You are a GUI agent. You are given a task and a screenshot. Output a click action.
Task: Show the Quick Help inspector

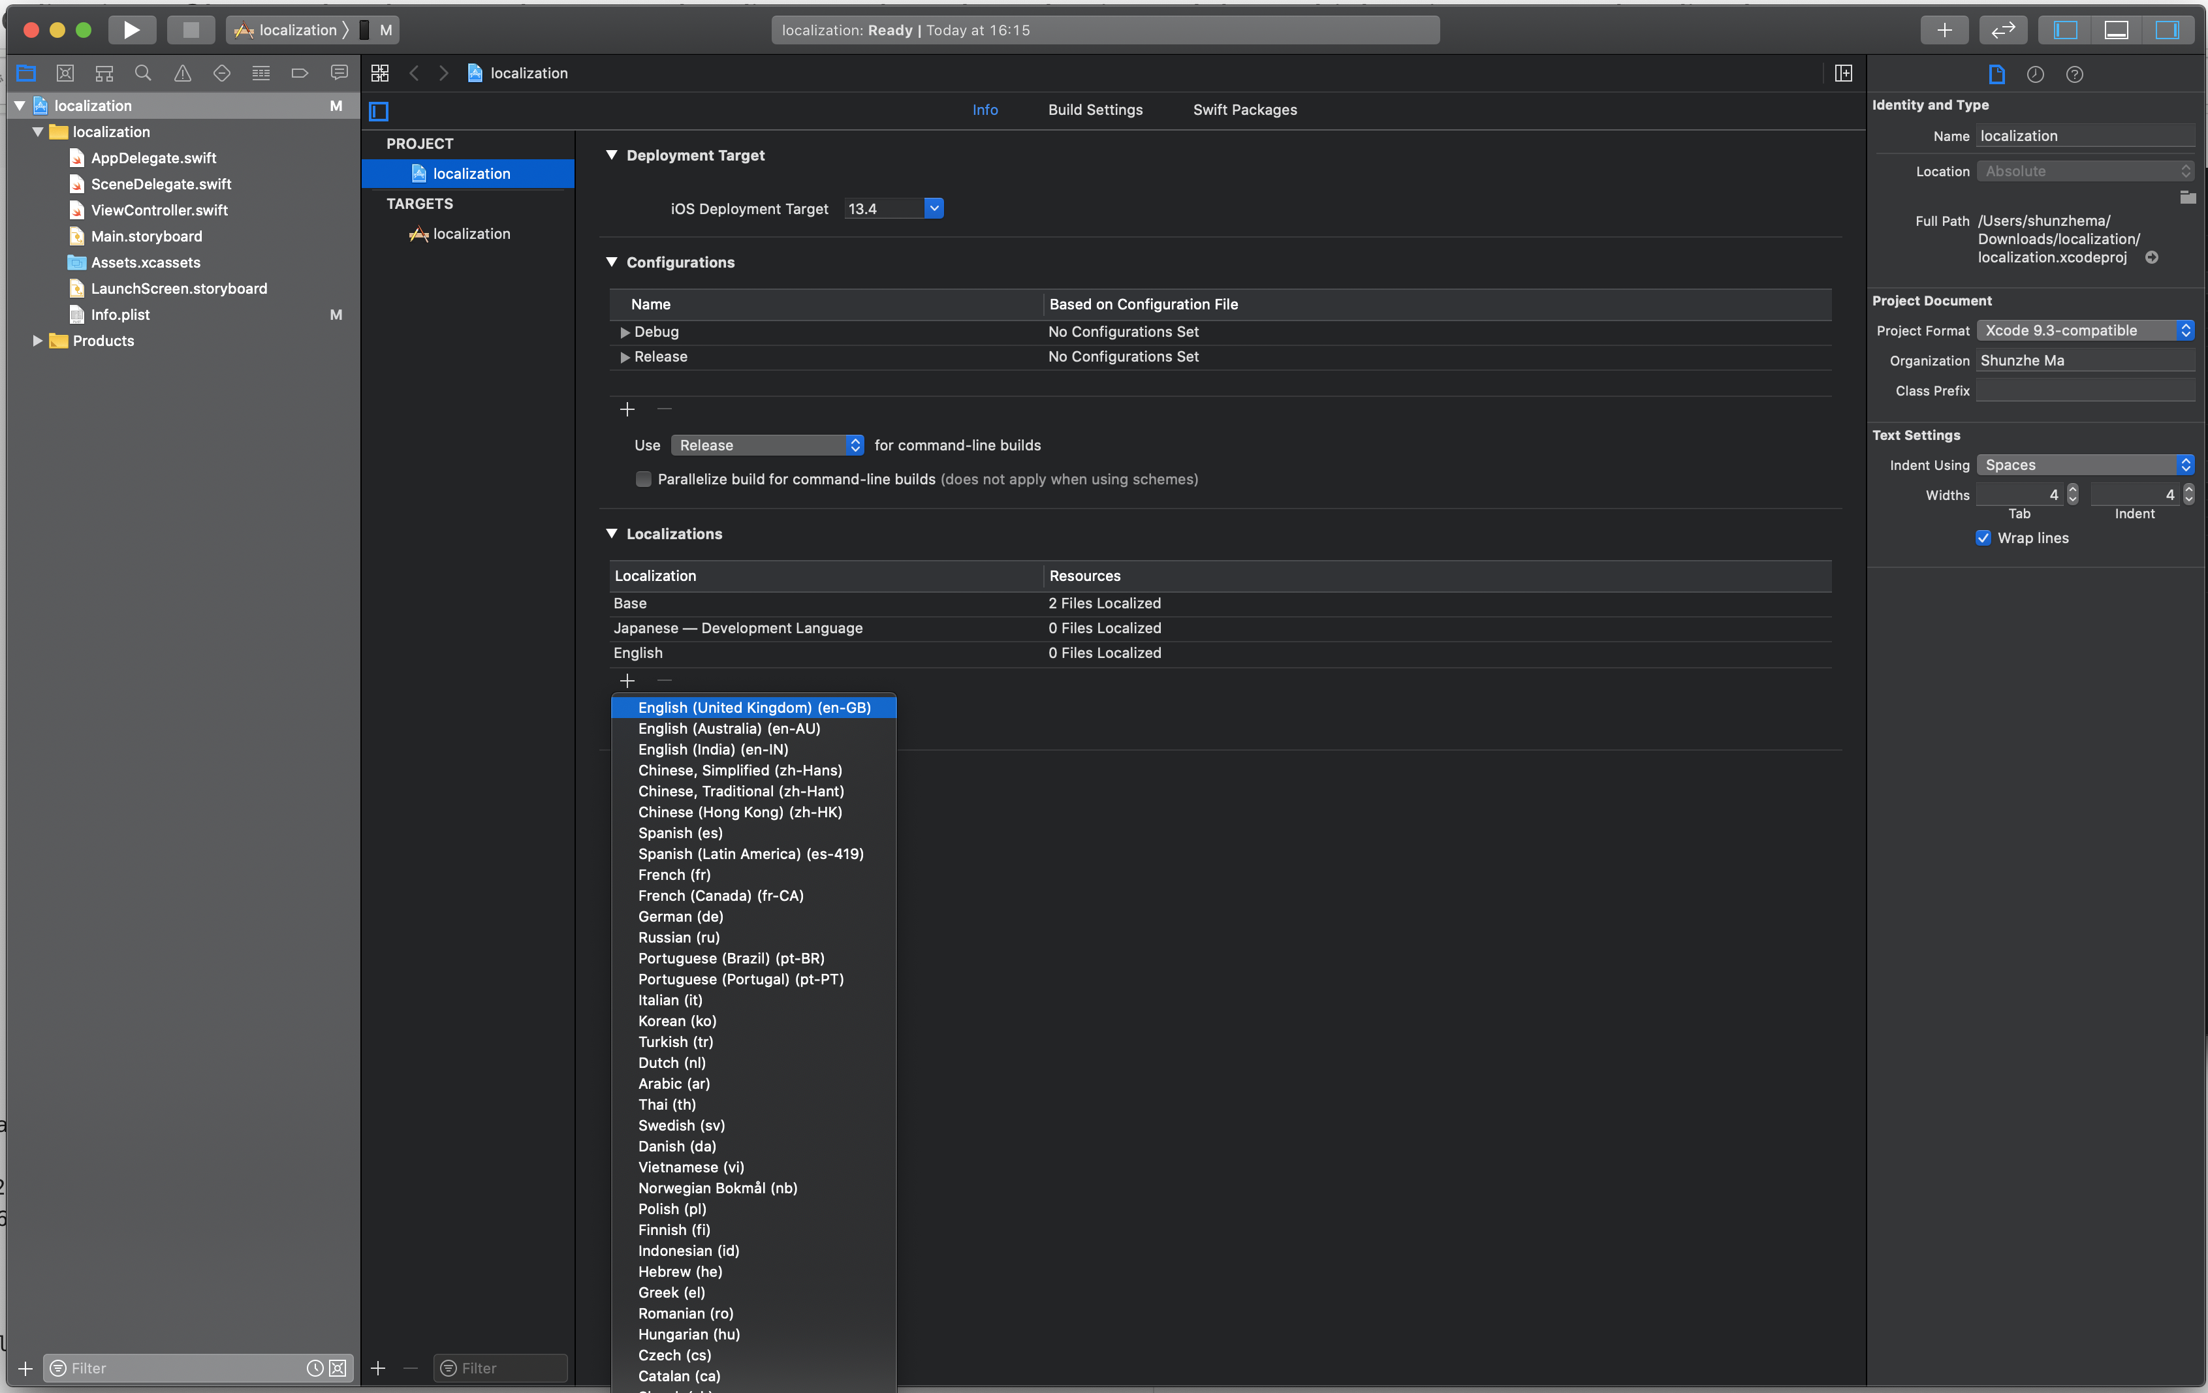[2075, 74]
